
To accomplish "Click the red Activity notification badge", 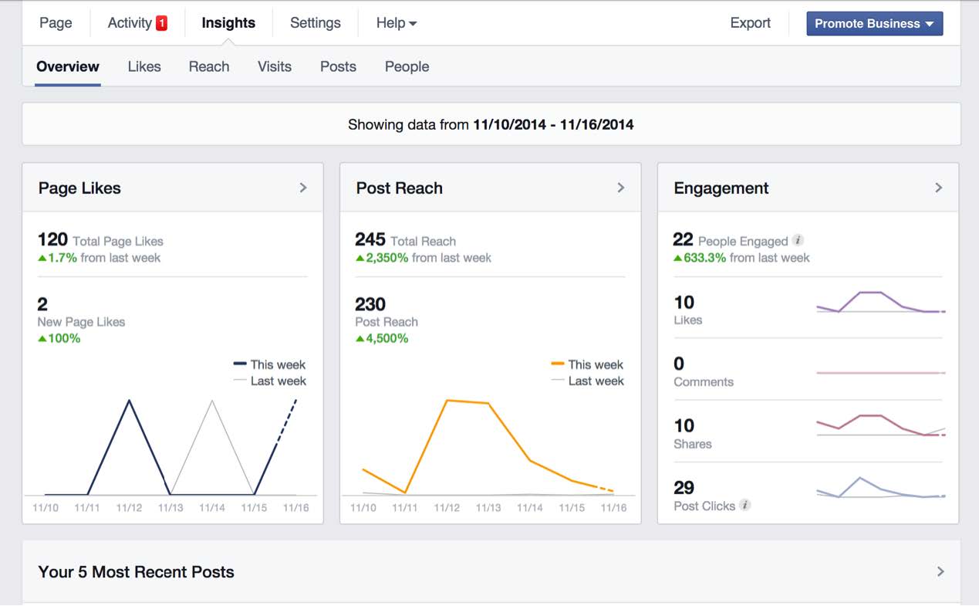I will [161, 23].
